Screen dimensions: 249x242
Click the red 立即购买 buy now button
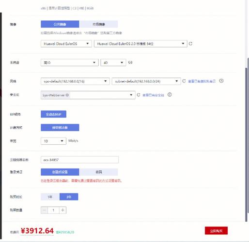(x=216, y=231)
